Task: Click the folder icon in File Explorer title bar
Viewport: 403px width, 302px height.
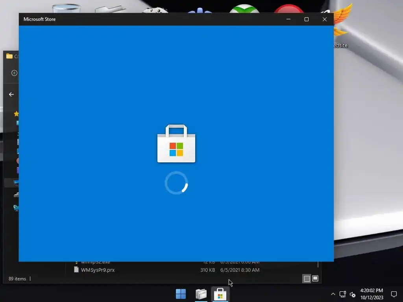Action: [9, 56]
